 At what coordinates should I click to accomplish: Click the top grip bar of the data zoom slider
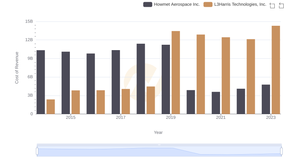coord(159,145)
